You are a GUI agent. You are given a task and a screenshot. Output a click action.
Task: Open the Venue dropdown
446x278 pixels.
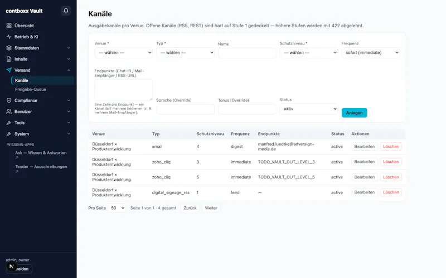tap(123, 52)
